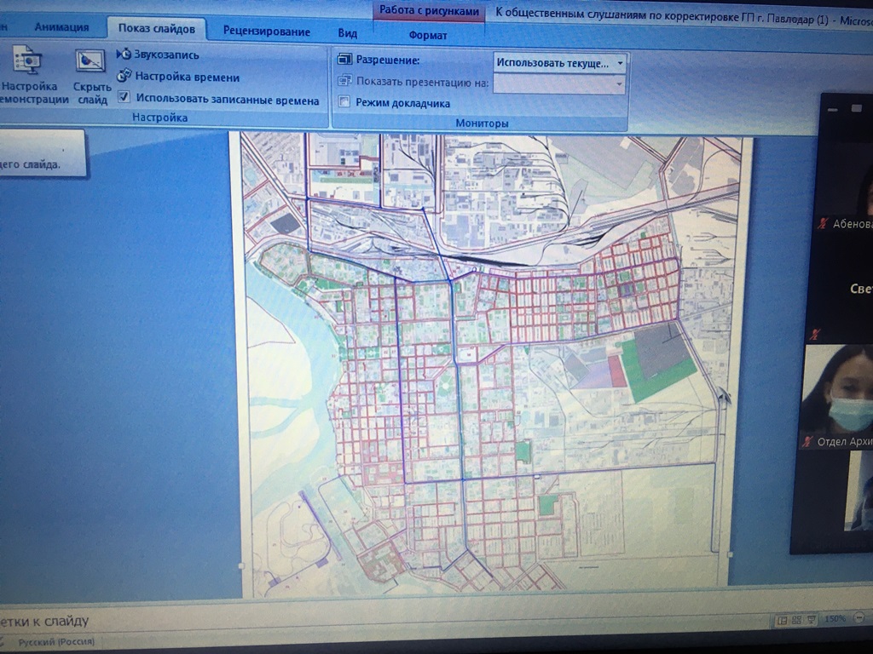Click the zoom out minus button
The image size is (873, 654).
(860, 617)
